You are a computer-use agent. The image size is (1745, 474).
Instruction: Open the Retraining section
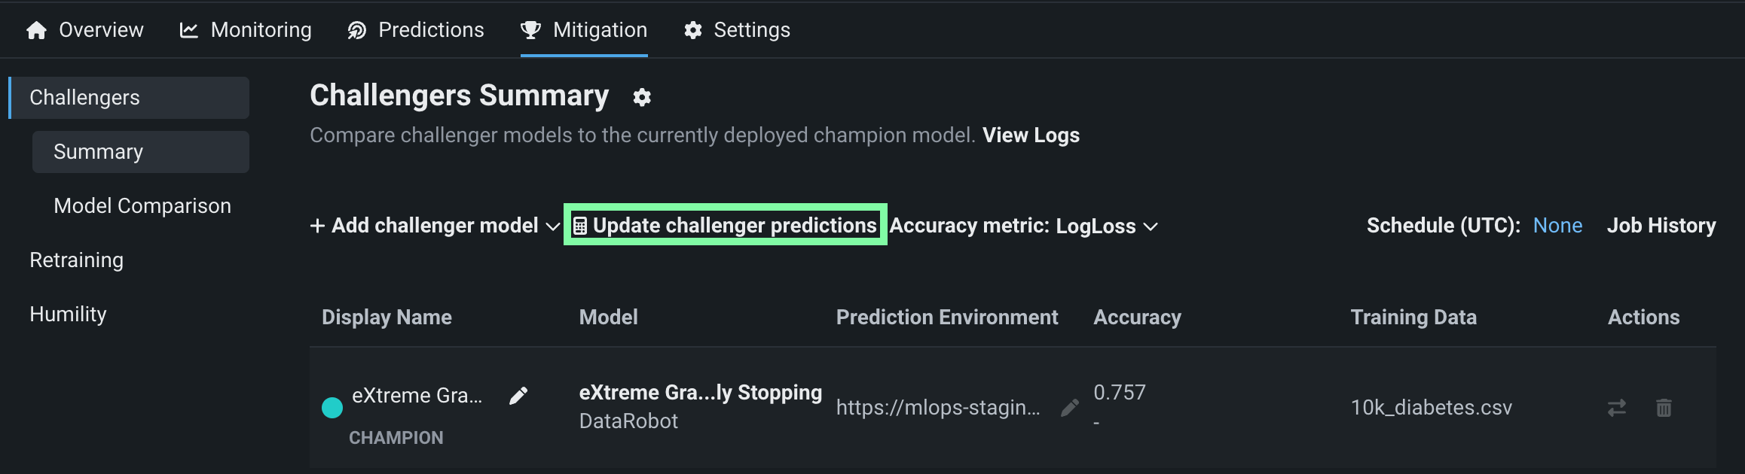(x=76, y=260)
